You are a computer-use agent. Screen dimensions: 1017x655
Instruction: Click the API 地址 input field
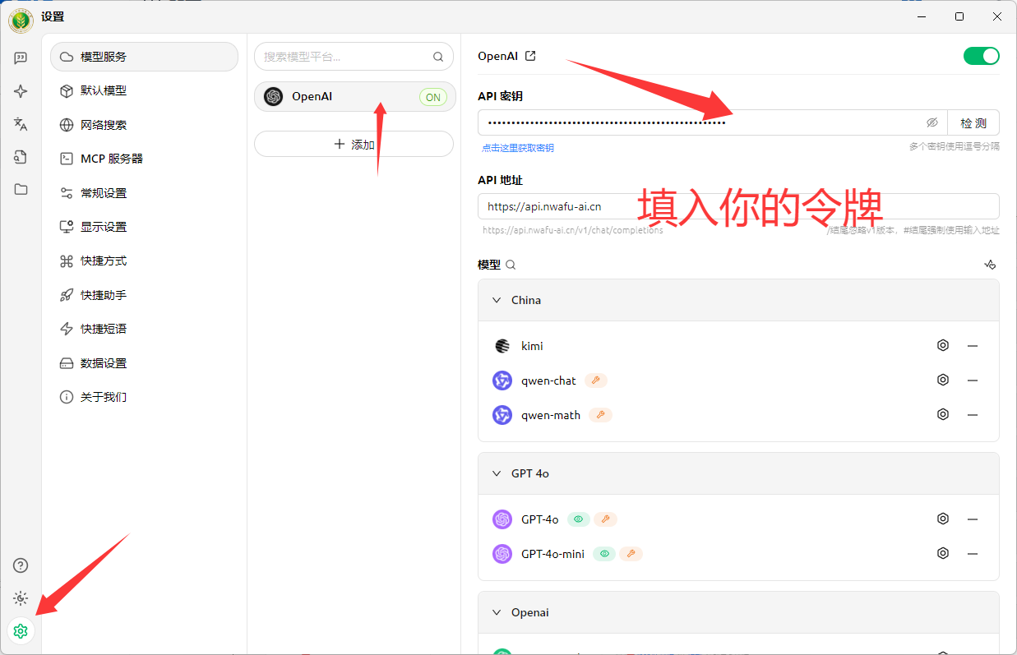(x=738, y=206)
